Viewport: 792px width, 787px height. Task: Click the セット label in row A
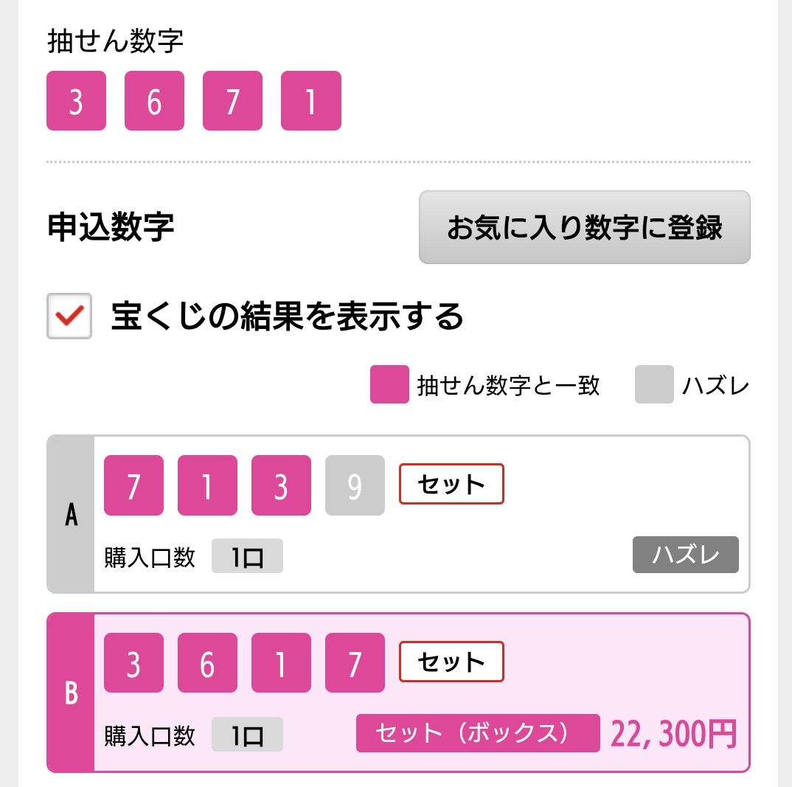pos(451,484)
